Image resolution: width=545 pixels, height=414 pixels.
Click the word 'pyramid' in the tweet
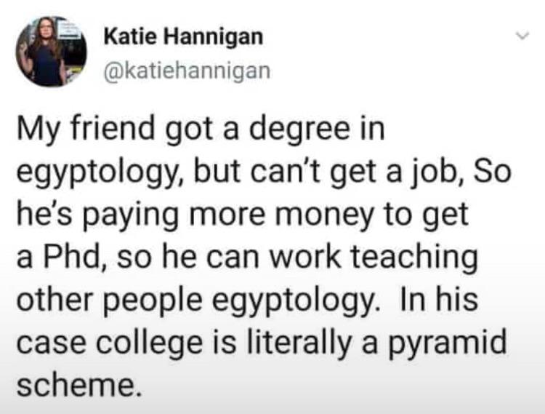(448, 343)
